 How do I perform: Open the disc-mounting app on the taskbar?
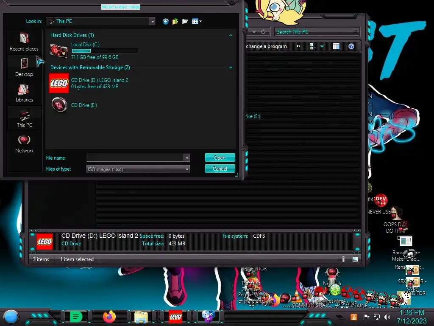[208, 317]
